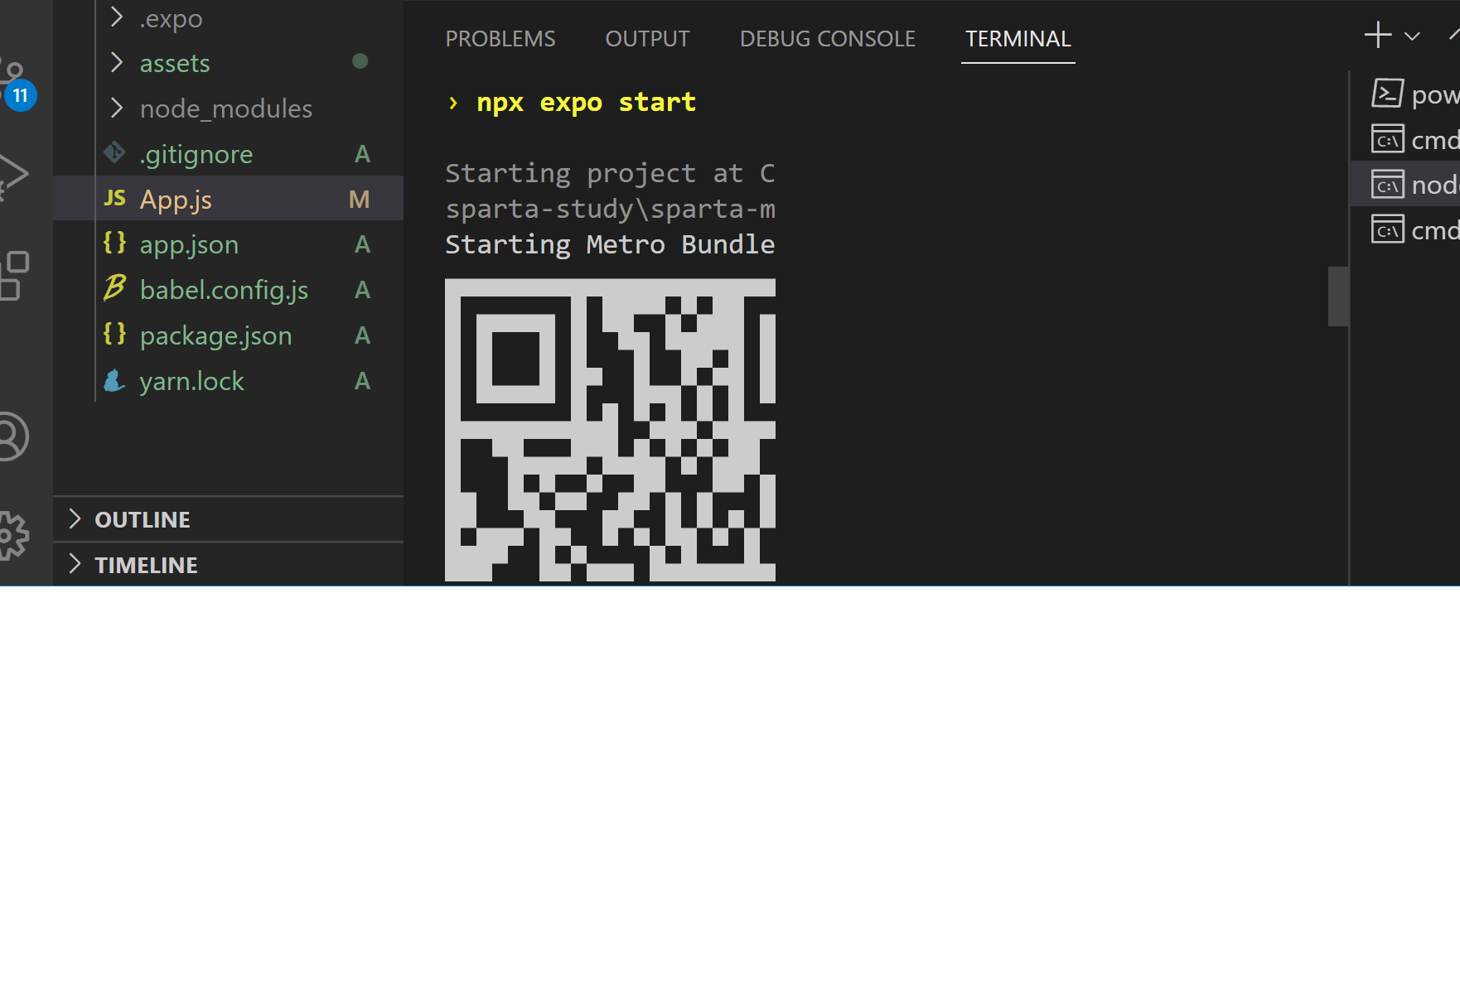Click the yarn icon beside yarn.lock

tap(114, 381)
